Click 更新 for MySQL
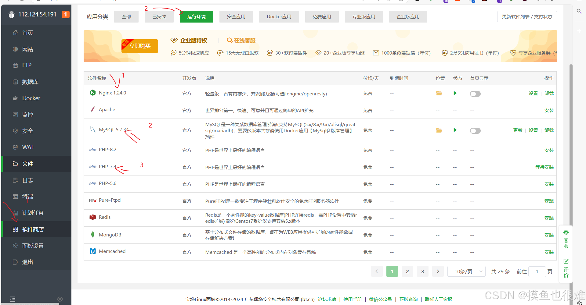586x305 pixels. click(x=518, y=130)
